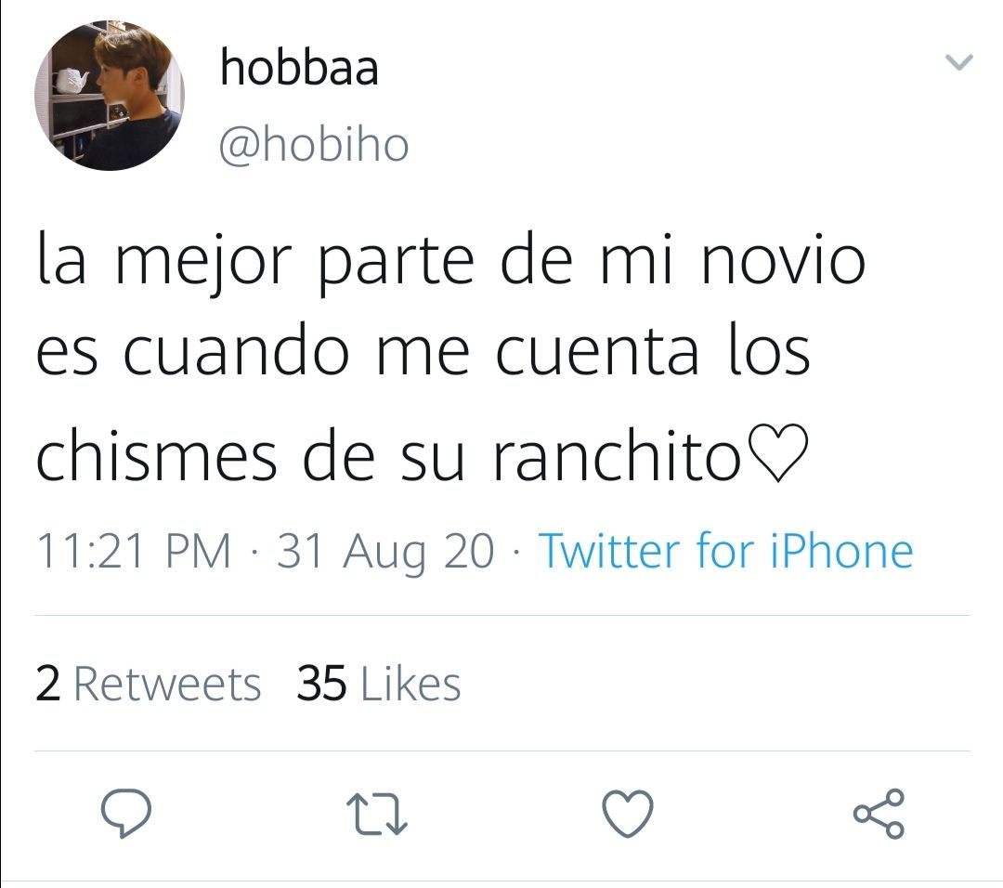
Task: Like the tweet with heart icon
Action: tap(628, 814)
